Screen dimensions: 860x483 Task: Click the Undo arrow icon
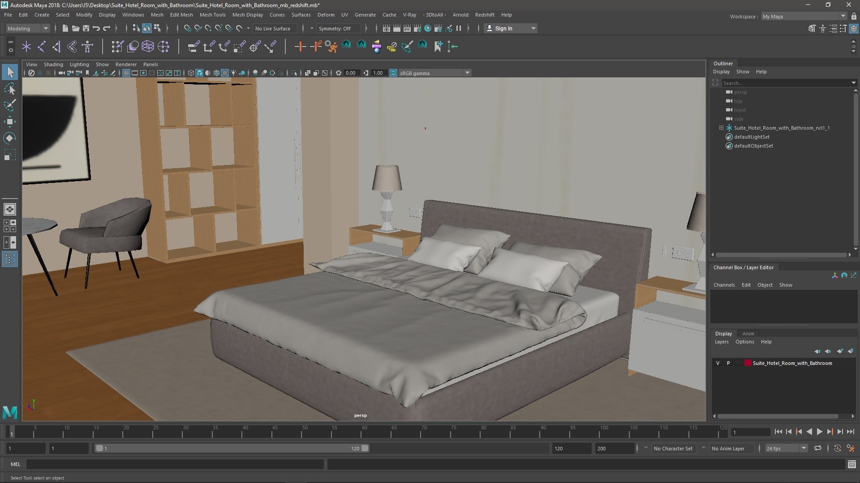[x=96, y=28]
